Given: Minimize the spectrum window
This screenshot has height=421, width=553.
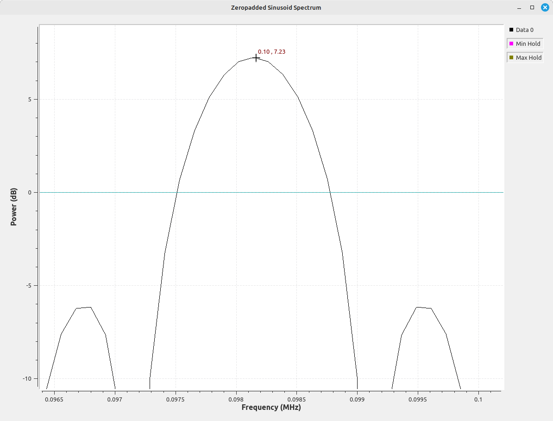Looking at the screenshot, I should [520, 7].
